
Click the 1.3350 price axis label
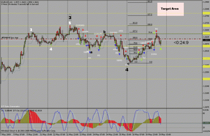click(x=206, y=72)
